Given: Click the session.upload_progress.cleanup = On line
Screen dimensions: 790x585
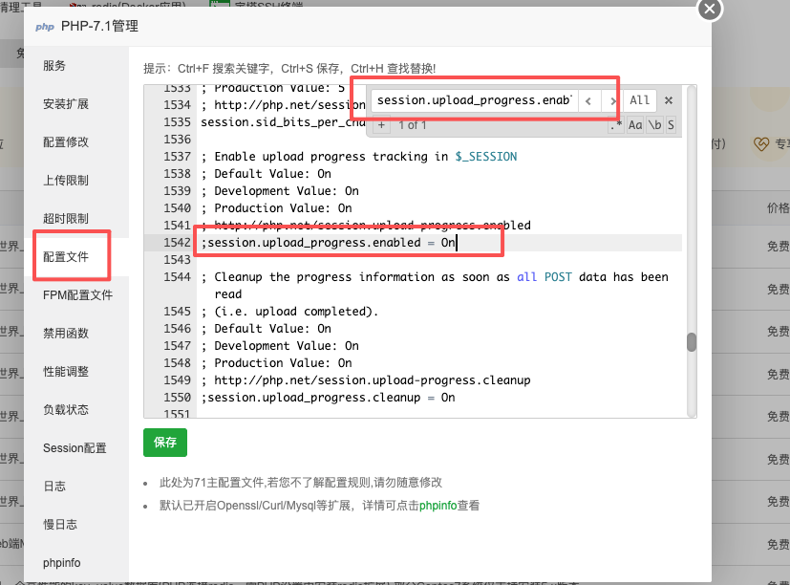Looking at the screenshot, I should [x=328, y=398].
